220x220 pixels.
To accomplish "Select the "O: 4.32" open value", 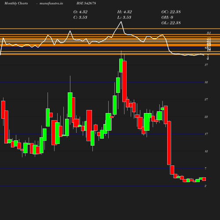I will click(x=81, y=12).
